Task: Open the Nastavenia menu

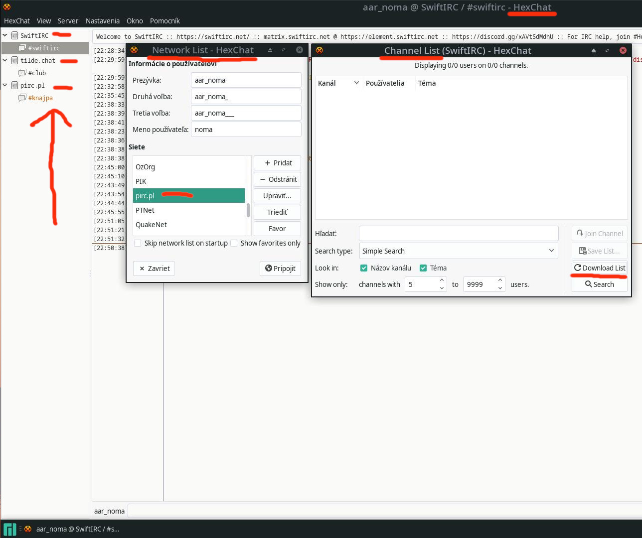Action: click(102, 21)
